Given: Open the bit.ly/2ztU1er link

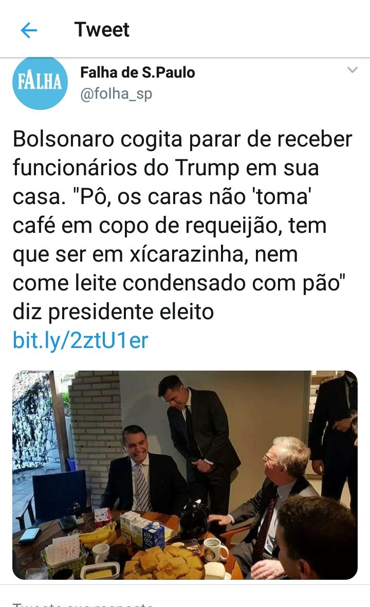Looking at the screenshot, I should pos(81,340).
